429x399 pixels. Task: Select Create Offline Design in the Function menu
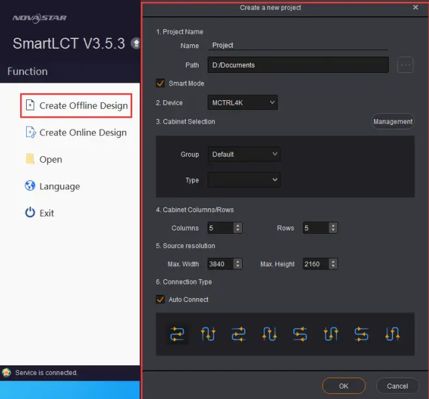click(x=76, y=105)
